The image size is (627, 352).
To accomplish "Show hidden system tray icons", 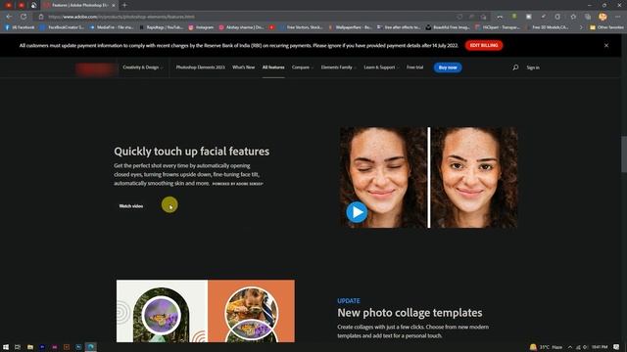I will tap(570, 347).
